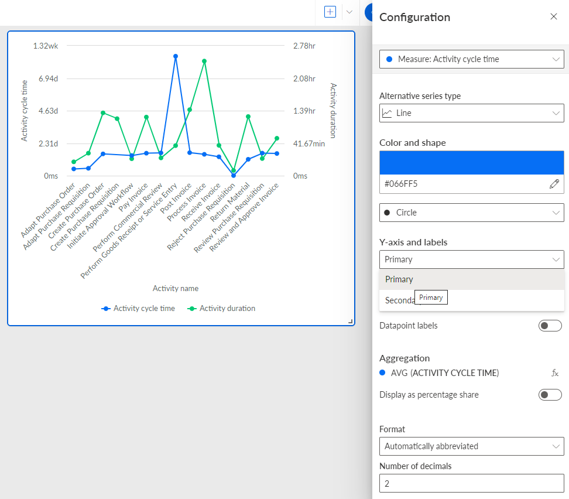Screen dimensions: 569x499
Task: Click the Activity cycle time legend marker
Action: 105,309
